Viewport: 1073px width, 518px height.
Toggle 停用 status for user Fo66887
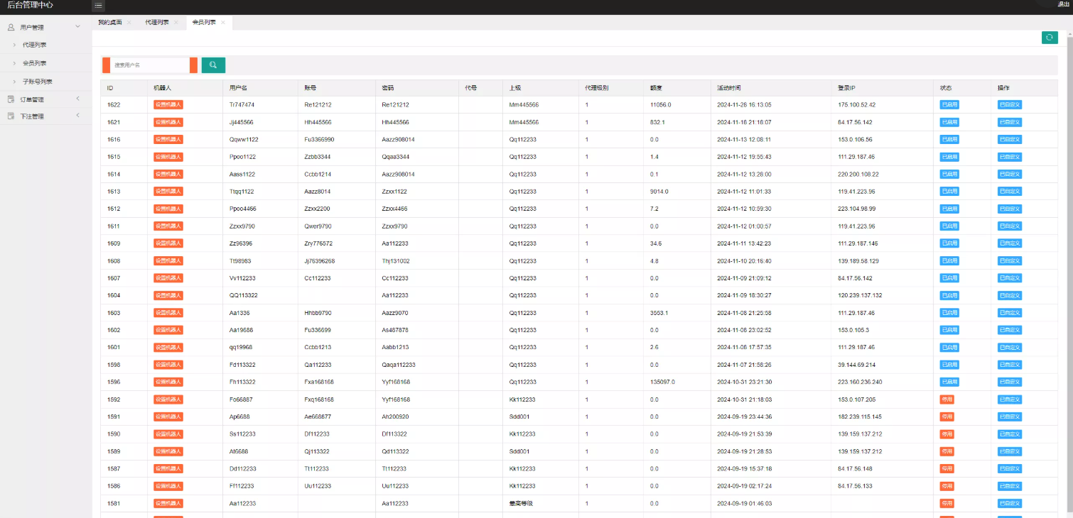point(947,399)
